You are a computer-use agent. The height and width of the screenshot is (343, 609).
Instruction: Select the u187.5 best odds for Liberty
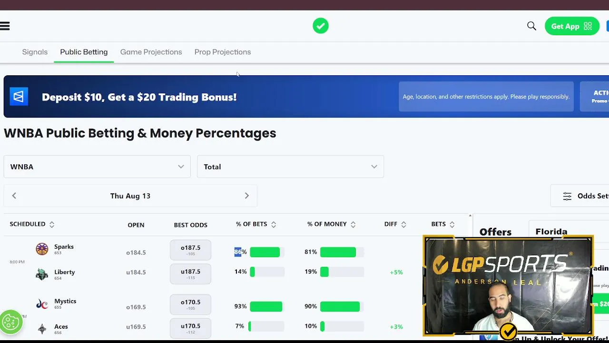coord(190,274)
